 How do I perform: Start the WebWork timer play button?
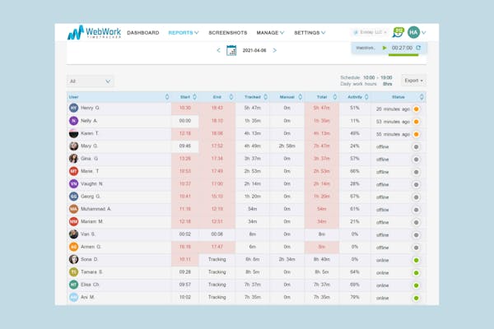(384, 48)
